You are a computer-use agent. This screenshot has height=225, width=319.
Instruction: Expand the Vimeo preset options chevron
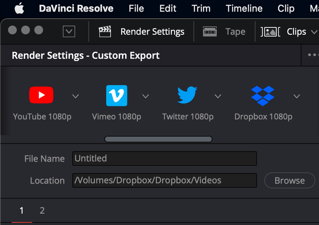coord(146,96)
